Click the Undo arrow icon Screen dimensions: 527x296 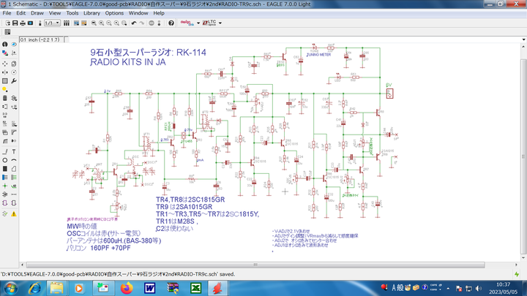133,23
